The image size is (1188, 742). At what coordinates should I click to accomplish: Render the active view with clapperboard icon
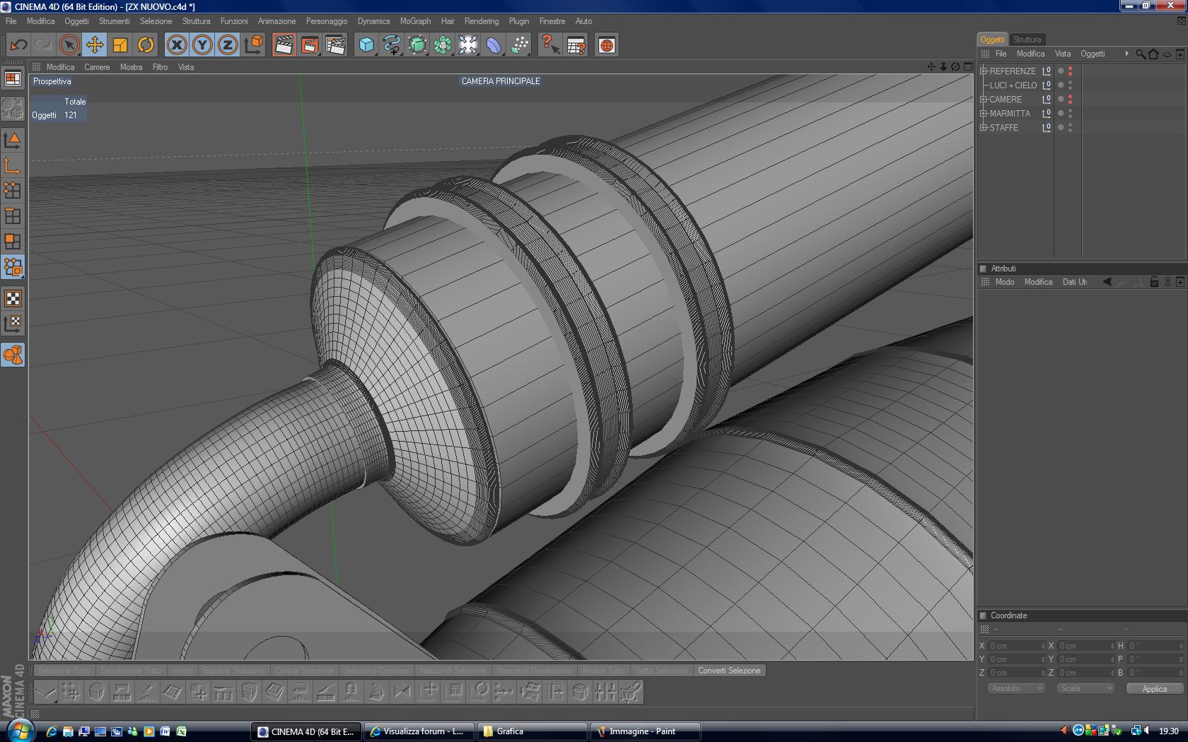coord(284,45)
